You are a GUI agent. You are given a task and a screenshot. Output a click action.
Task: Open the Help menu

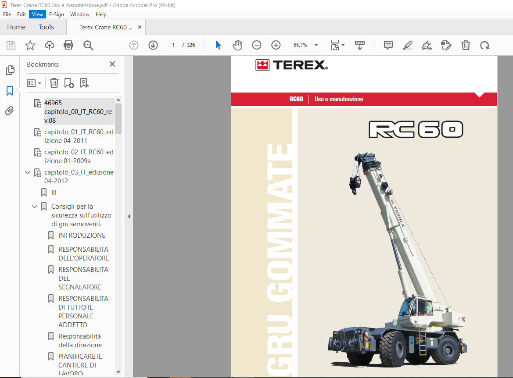101,14
